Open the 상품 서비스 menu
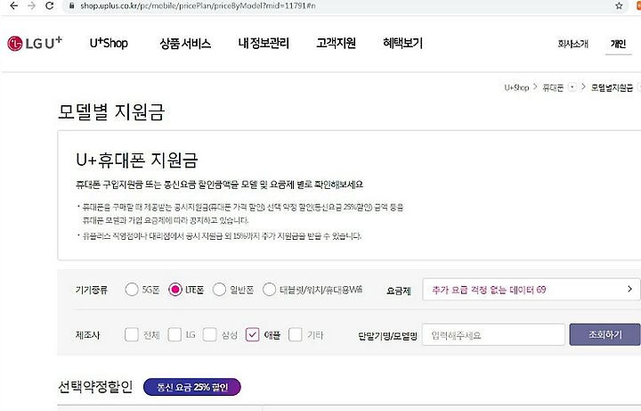Viewport: 641px width, 411px height. pyautogui.click(x=185, y=44)
